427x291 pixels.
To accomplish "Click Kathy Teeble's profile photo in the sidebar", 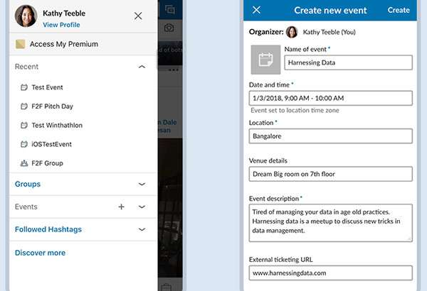I will (26, 16).
